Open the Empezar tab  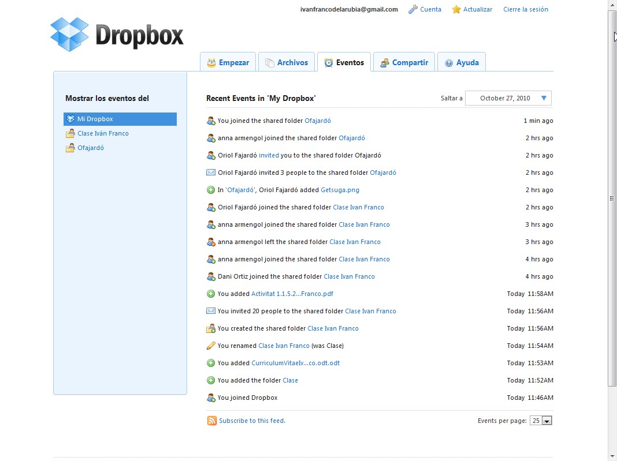point(228,62)
